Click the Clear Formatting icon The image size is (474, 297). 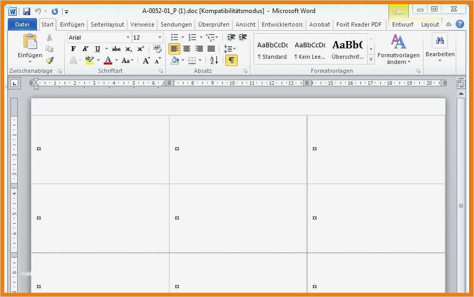157,49
